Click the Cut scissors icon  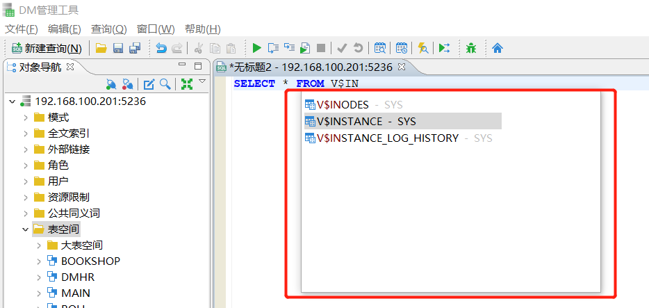pyautogui.click(x=198, y=48)
